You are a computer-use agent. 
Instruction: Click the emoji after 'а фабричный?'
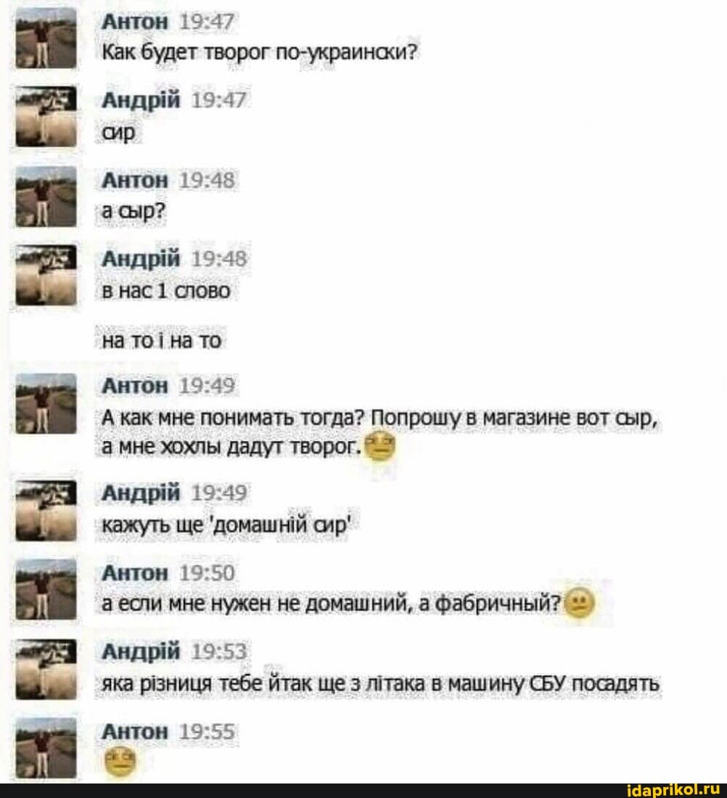click(580, 603)
